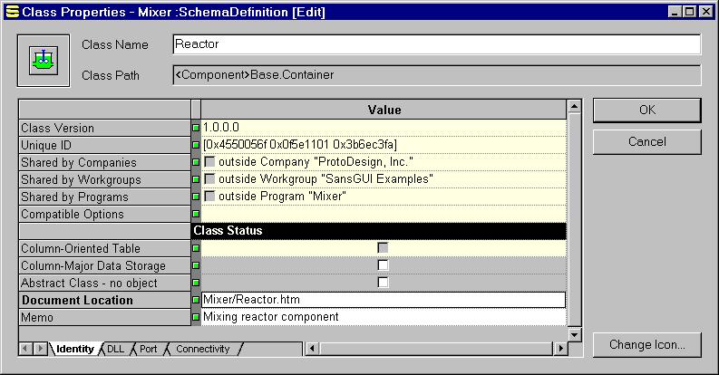Click the vertical scrollbar down arrow
719x375 pixels.
573,334
